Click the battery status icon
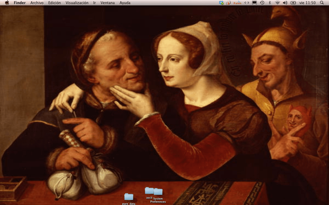 coord(294,3)
